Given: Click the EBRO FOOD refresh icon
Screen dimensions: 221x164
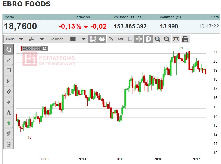Looking at the screenshot, I should point(45,48).
